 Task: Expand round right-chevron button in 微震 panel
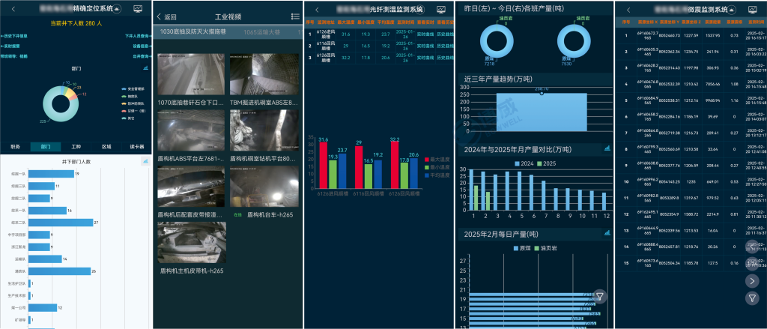click(x=753, y=281)
